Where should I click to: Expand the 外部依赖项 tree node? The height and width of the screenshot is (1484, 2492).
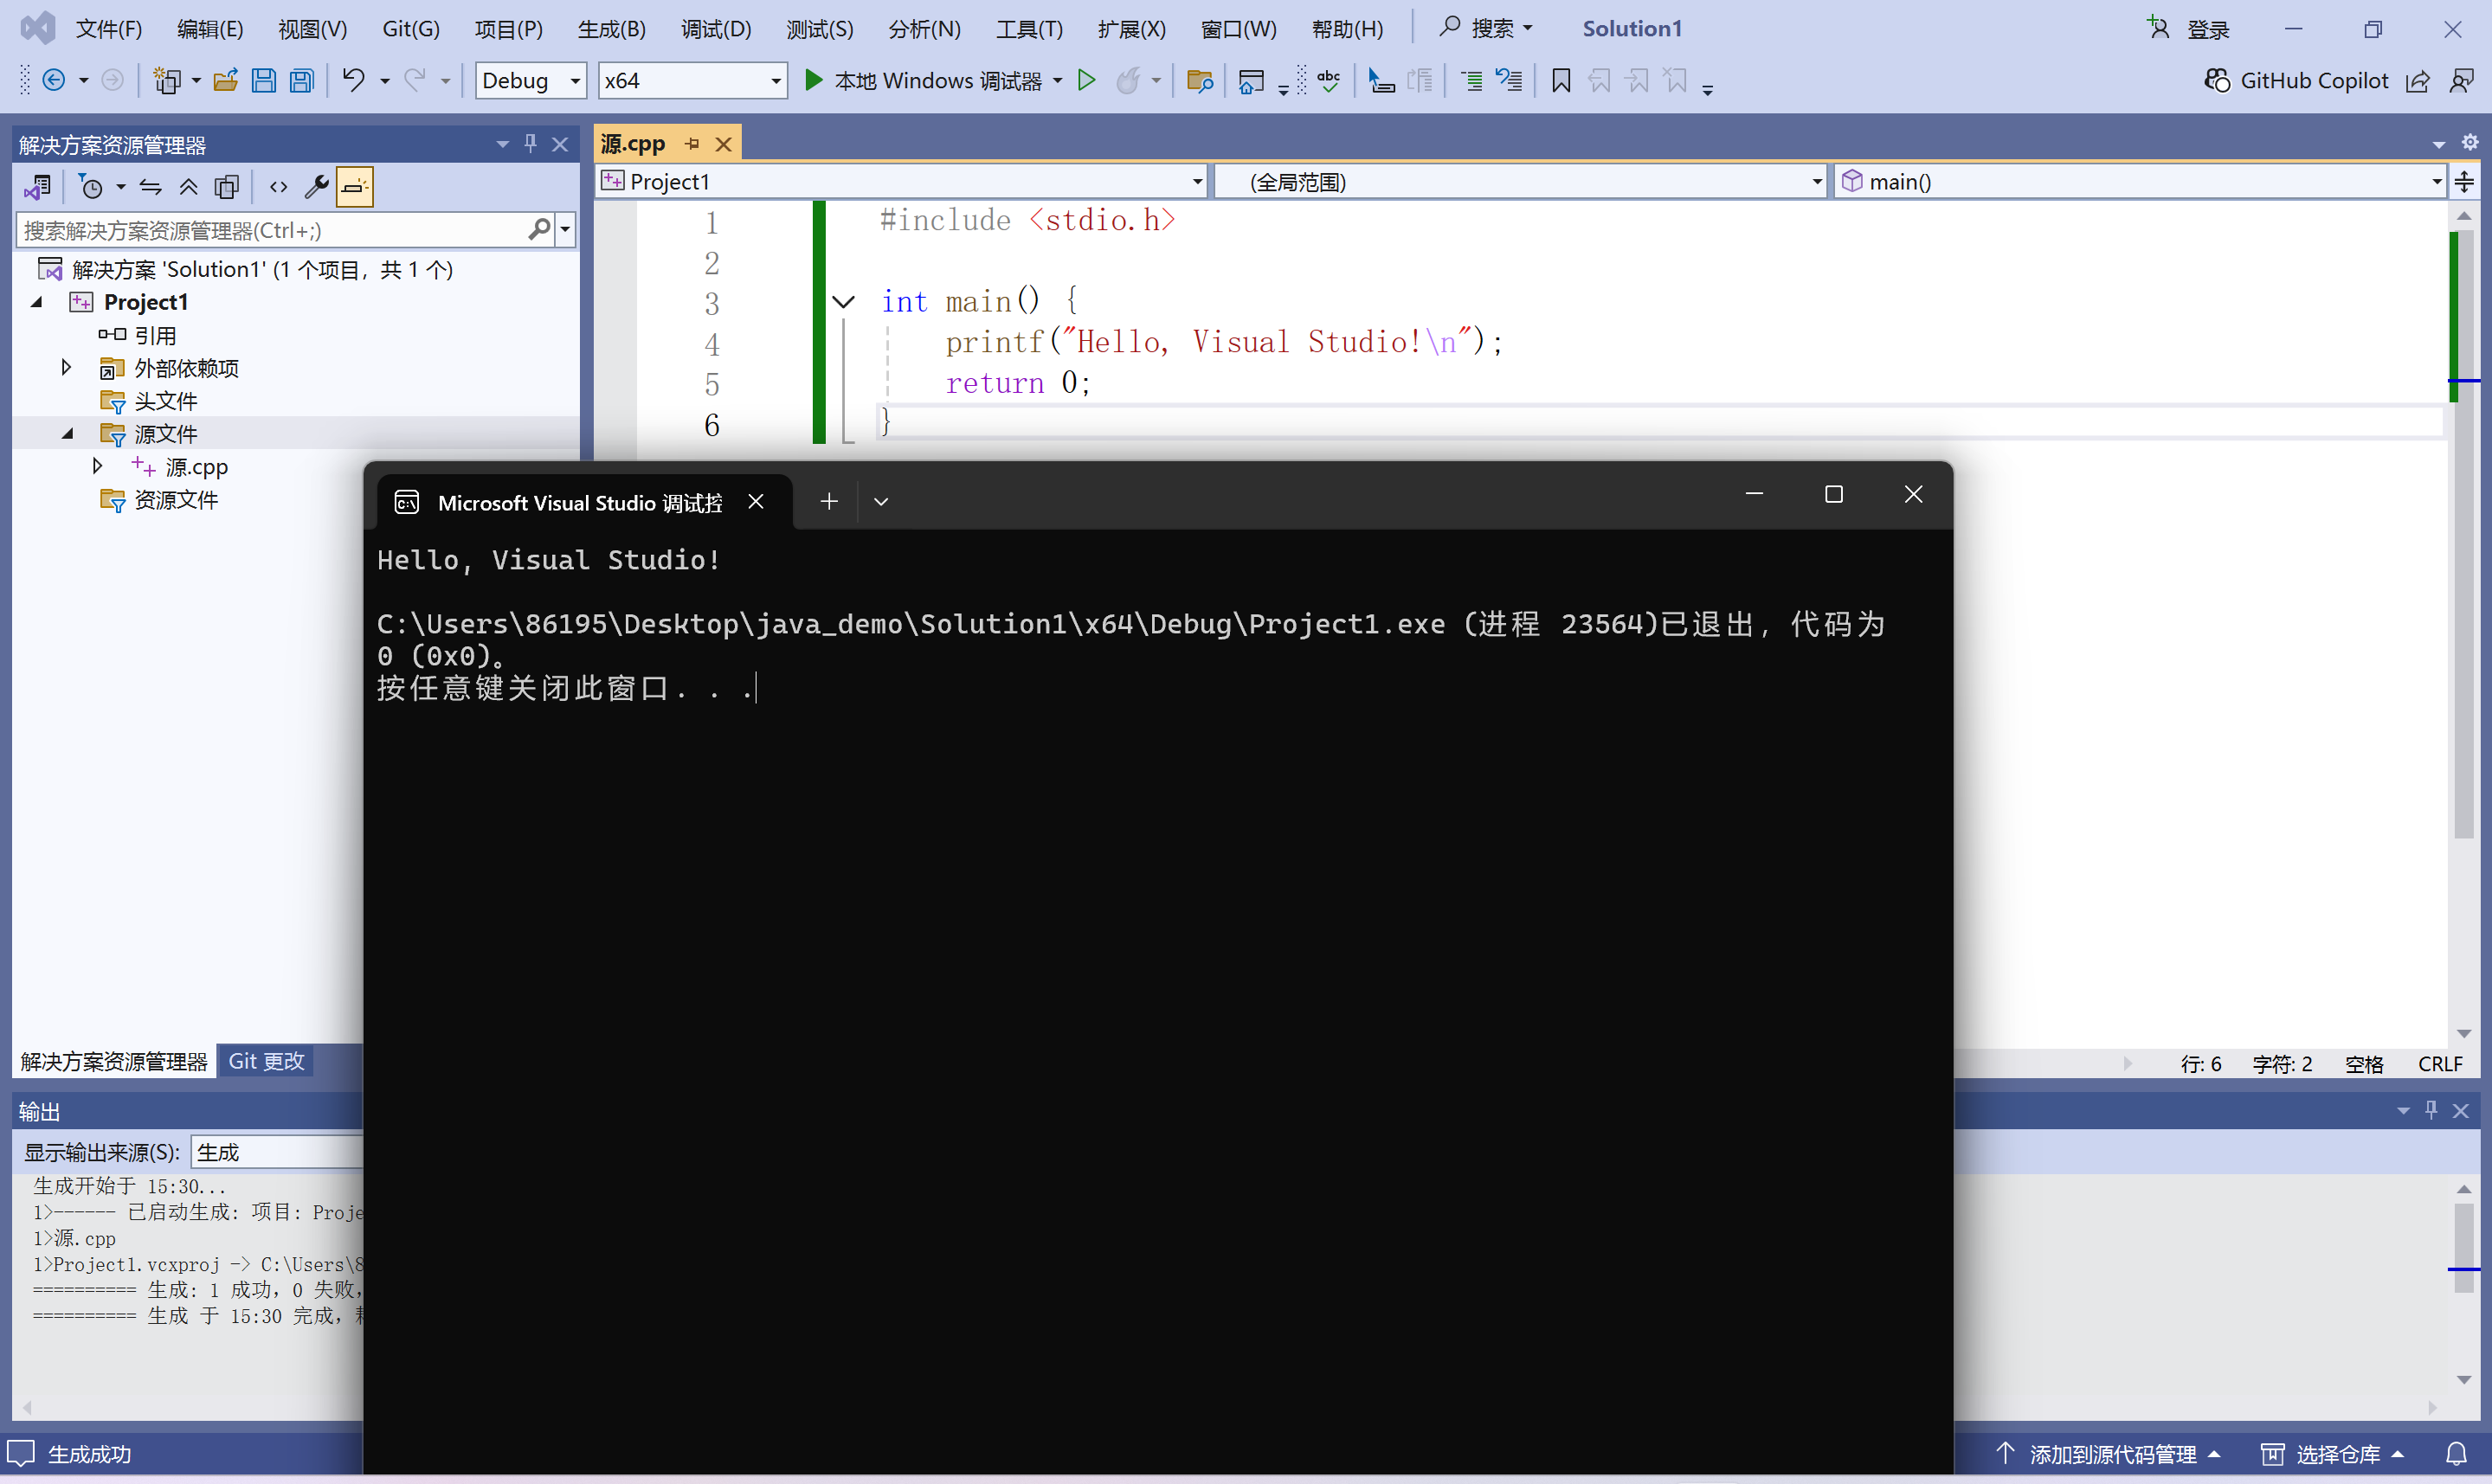(66, 368)
